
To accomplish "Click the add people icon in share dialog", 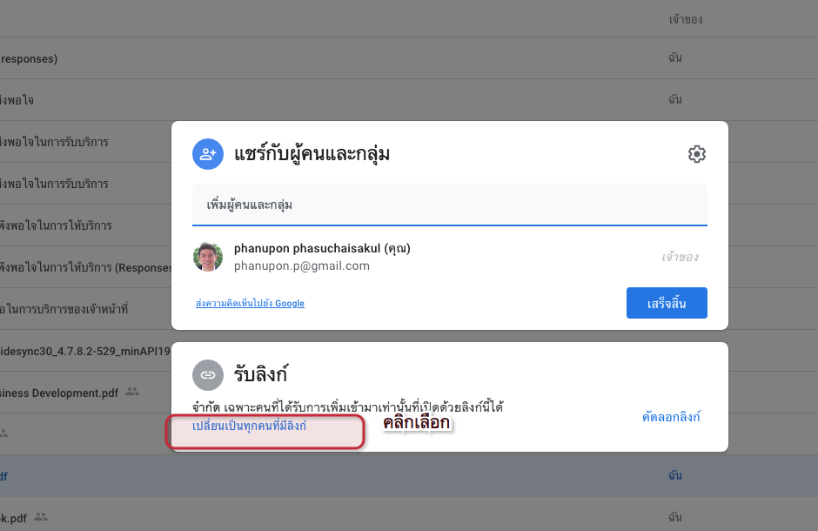I will point(208,154).
